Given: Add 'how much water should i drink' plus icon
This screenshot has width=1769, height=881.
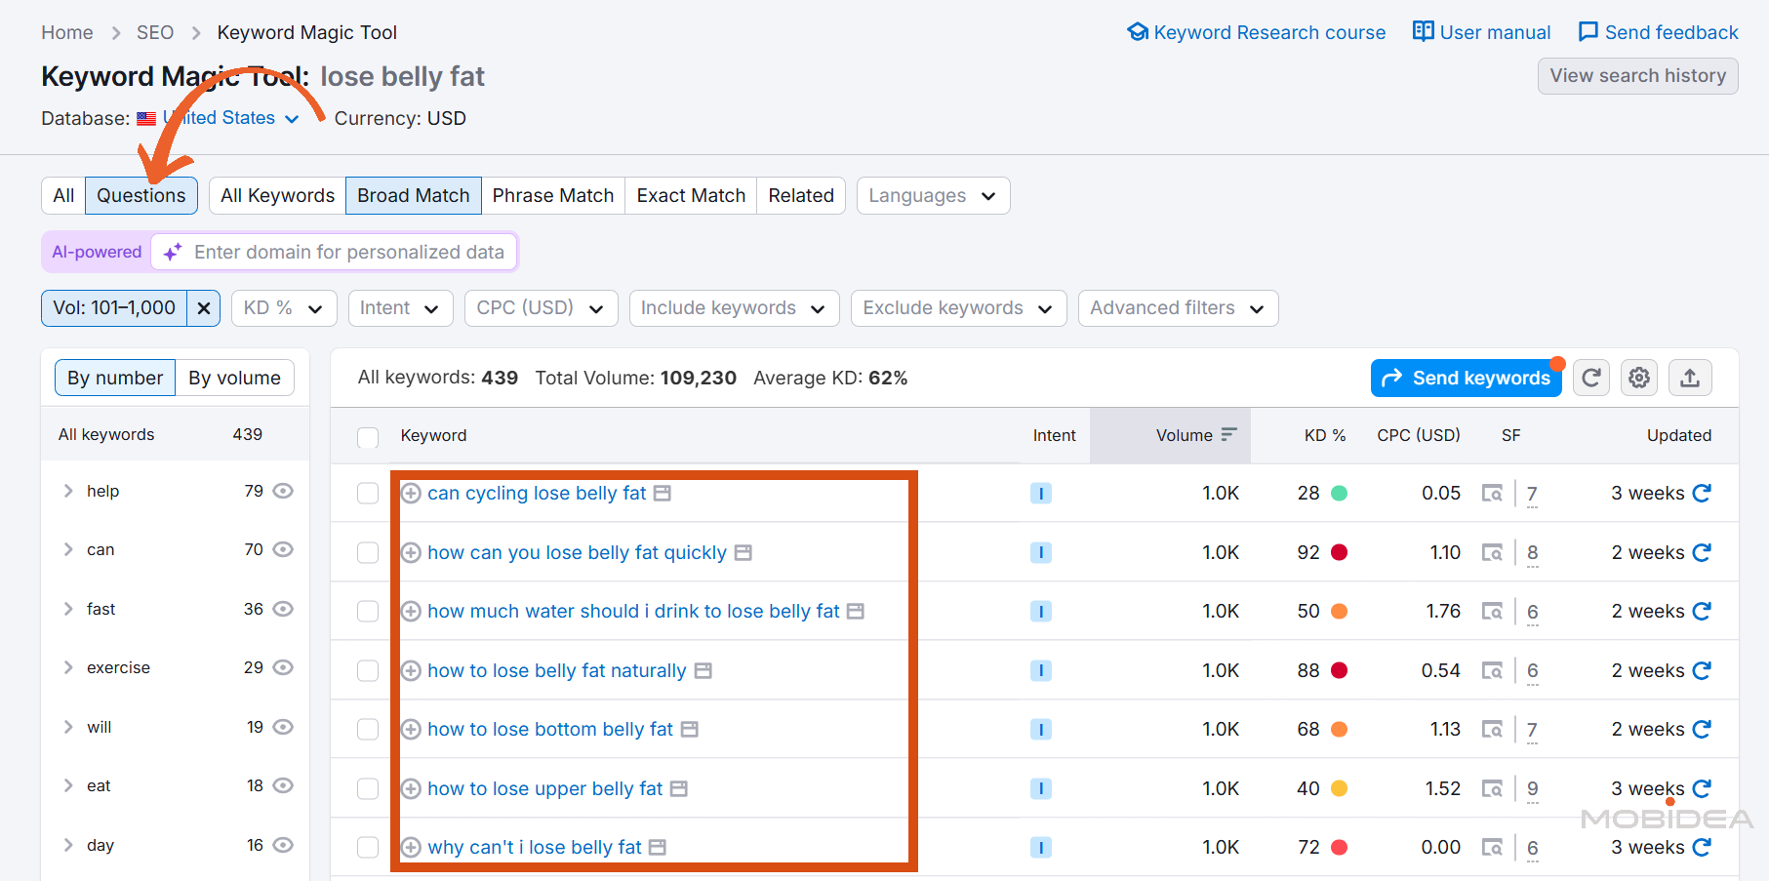Looking at the screenshot, I should pyautogui.click(x=412, y=612).
